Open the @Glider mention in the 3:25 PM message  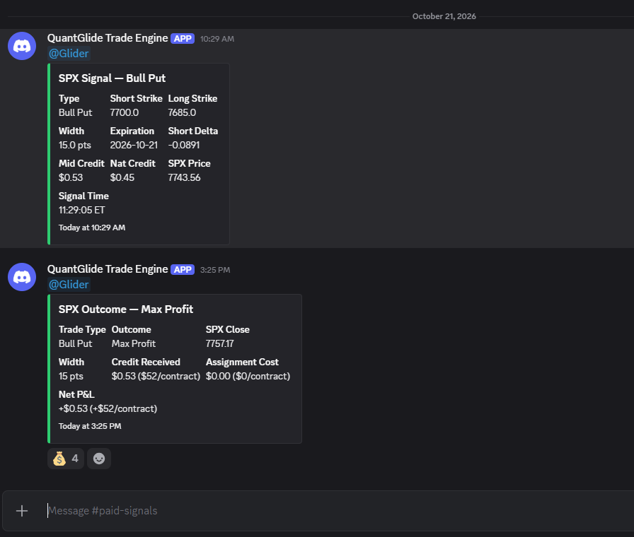coord(69,284)
